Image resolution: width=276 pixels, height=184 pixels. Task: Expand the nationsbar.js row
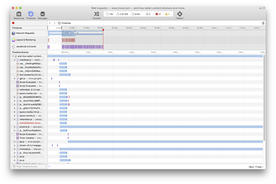point(15,119)
